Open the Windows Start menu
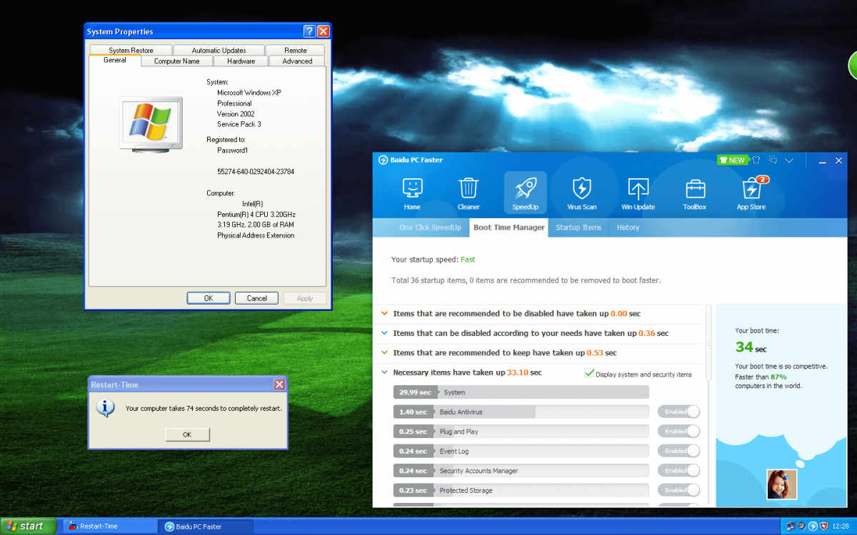The image size is (857, 535). (x=27, y=526)
